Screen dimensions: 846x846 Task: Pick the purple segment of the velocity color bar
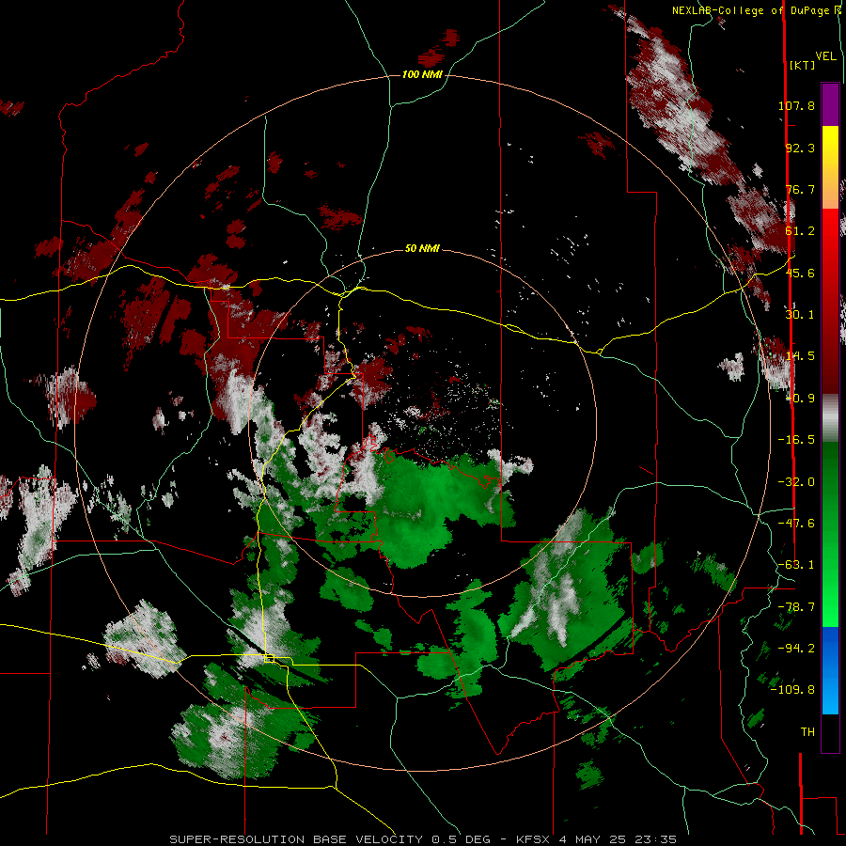click(830, 104)
